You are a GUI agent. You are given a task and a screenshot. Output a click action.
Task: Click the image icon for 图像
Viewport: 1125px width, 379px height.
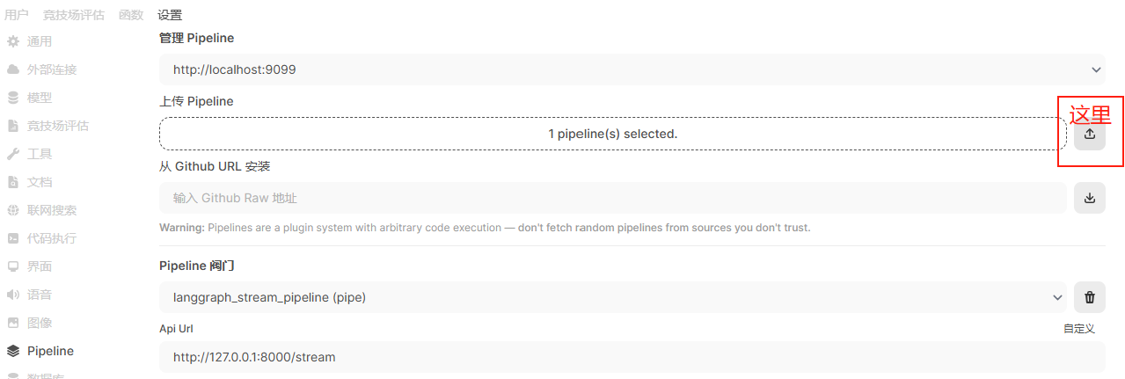(x=13, y=323)
